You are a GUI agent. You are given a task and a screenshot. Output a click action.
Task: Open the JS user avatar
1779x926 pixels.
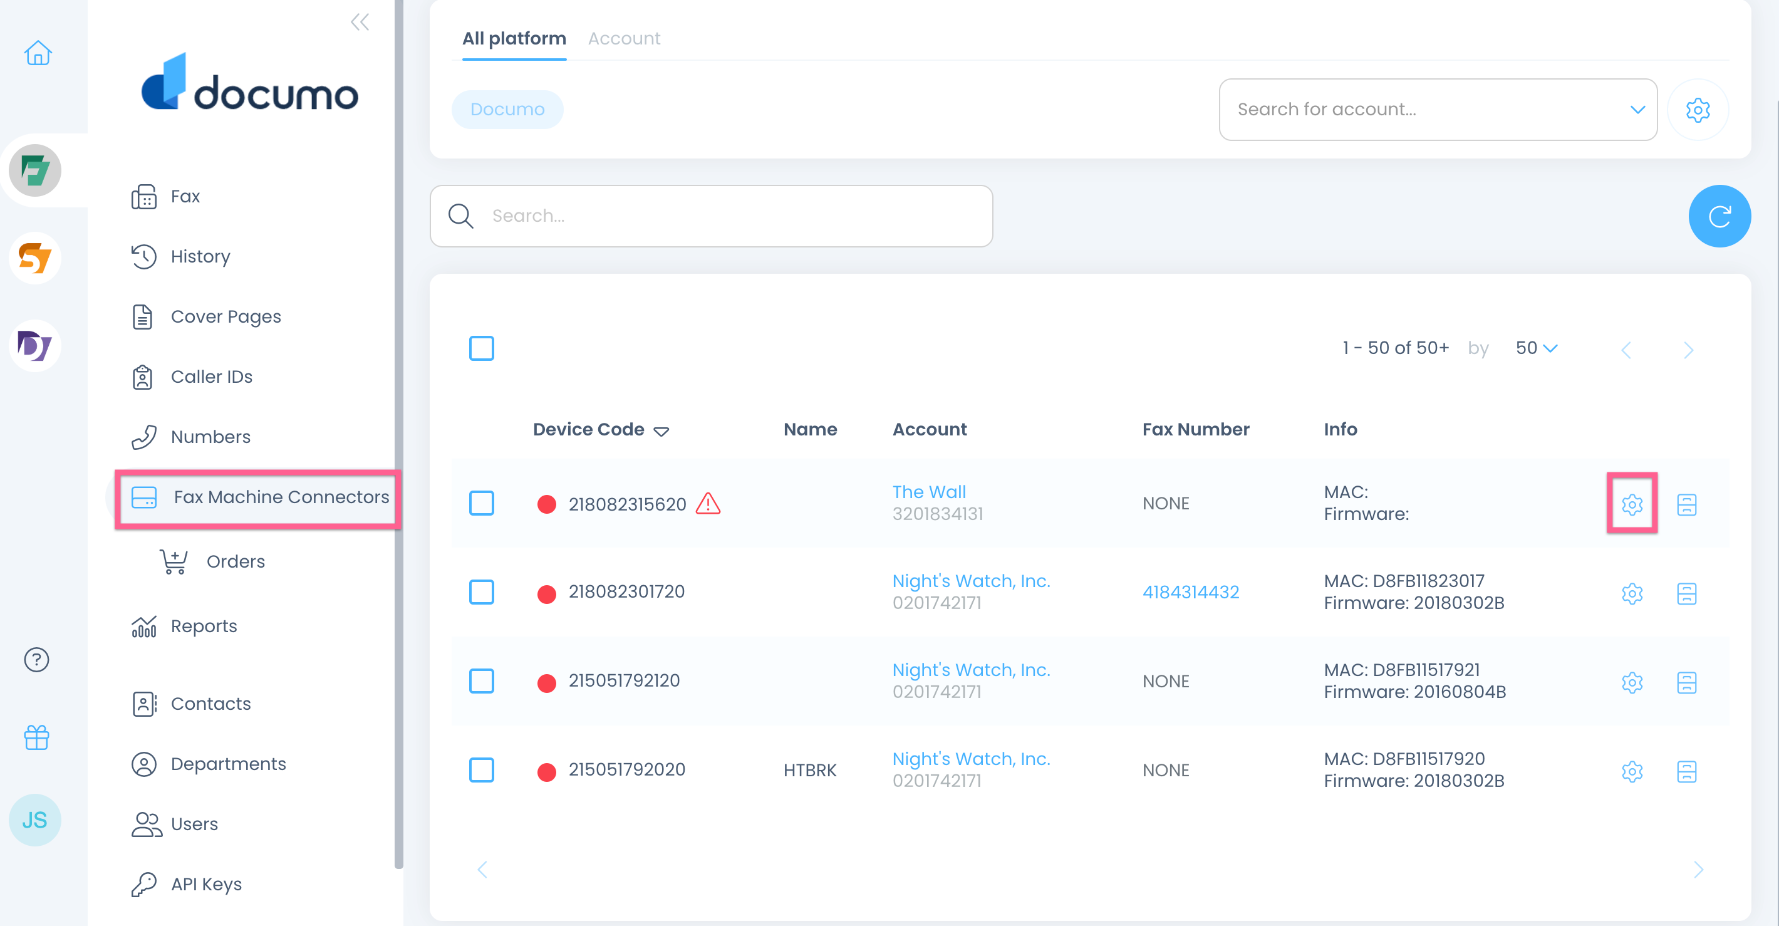tap(35, 820)
